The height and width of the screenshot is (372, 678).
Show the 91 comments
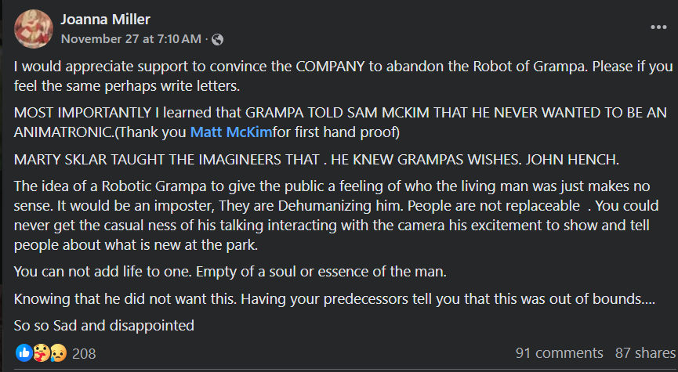click(559, 353)
